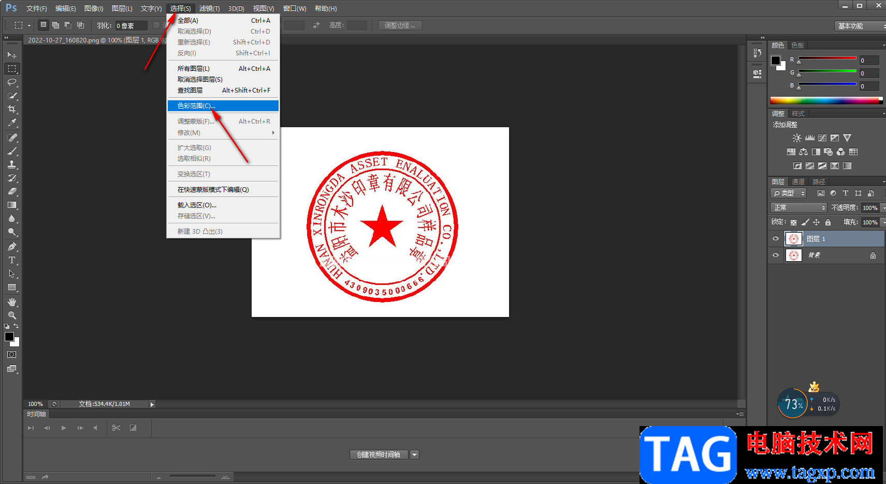Choose 全部(A) from Select menu
The width and height of the screenshot is (886, 484).
pyautogui.click(x=223, y=21)
